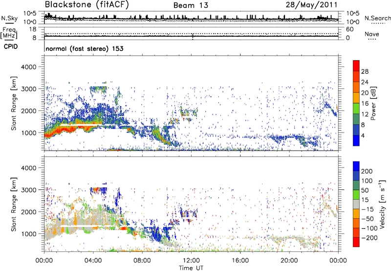Click the 'Time UT' axis title

[x=191, y=268]
